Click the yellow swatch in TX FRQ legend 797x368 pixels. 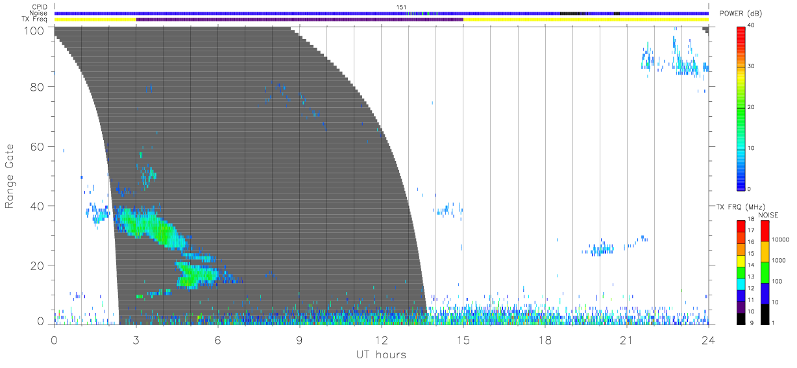point(741,261)
